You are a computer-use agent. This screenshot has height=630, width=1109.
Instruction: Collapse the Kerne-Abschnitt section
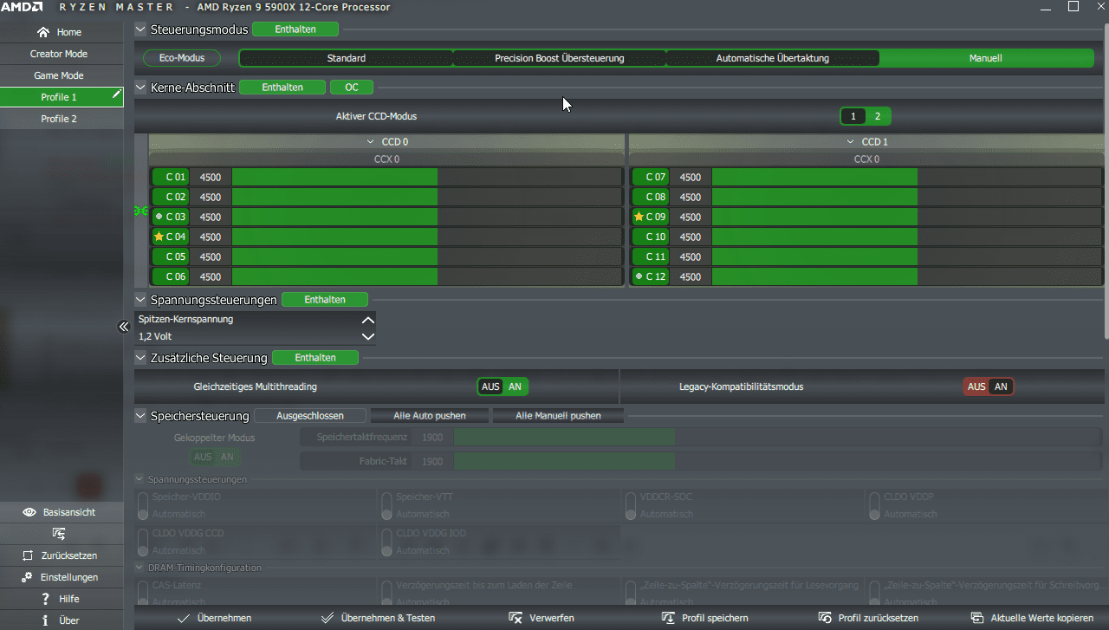[x=141, y=88]
